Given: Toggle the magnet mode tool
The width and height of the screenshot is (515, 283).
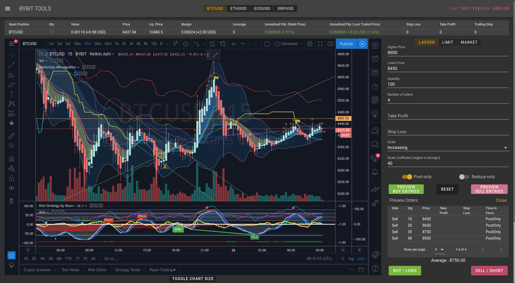Looking at the screenshot, I should tap(12, 159).
